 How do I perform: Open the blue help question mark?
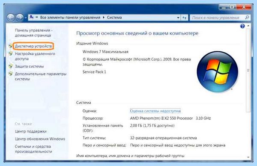tap(242, 26)
